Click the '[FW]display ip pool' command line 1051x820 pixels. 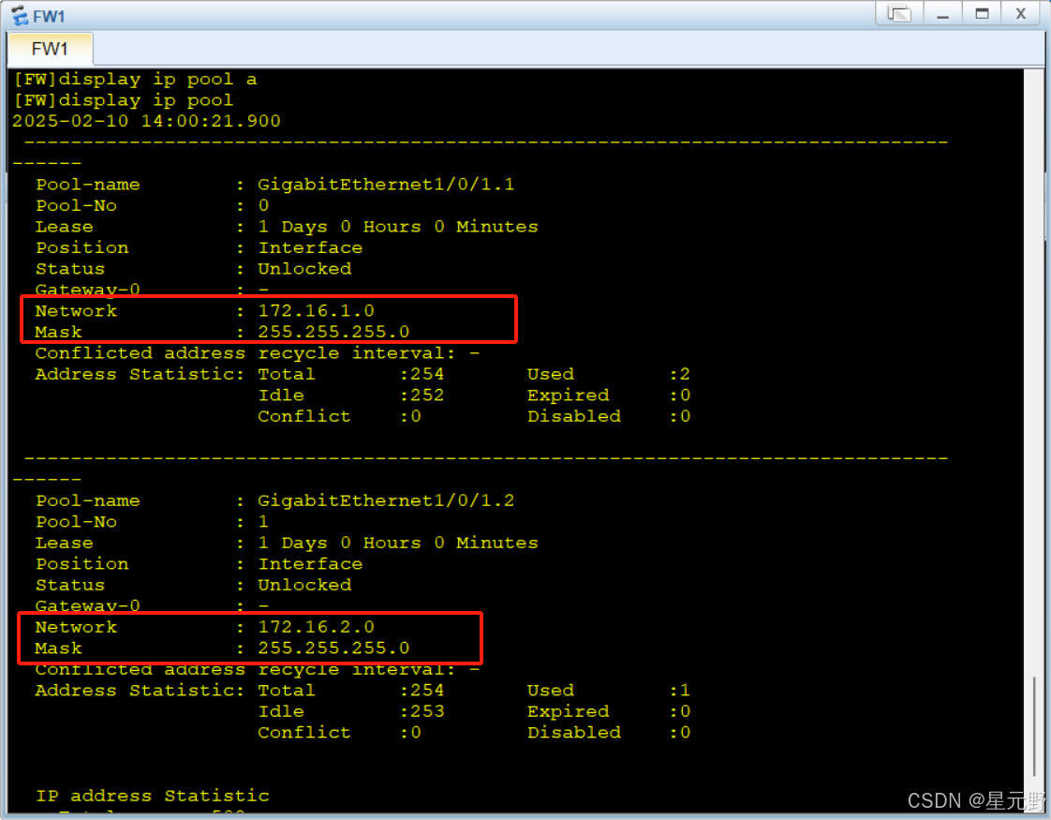124,100
